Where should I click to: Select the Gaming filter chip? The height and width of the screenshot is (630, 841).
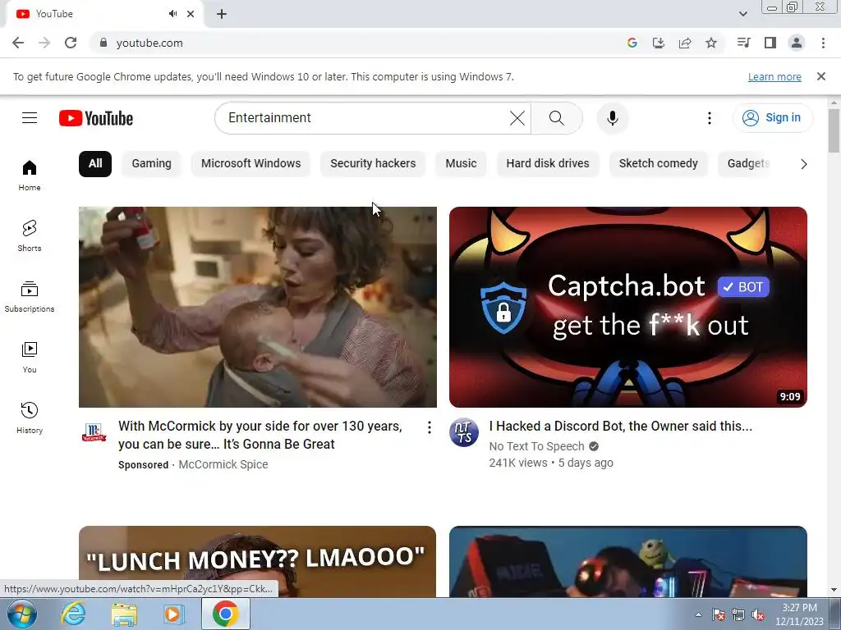pyautogui.click(x=152, y=164)
